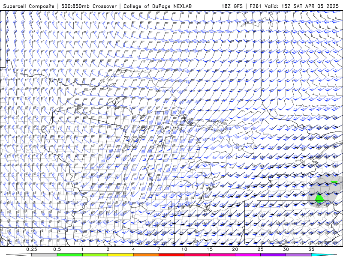Viewport: 343px width, 257px height.
Task: Click the legend value 30
Action: pos(286,249)
